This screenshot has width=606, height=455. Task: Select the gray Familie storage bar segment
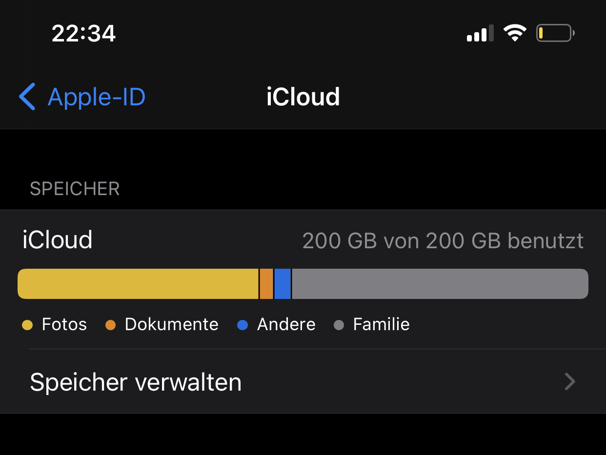[439, 284]
